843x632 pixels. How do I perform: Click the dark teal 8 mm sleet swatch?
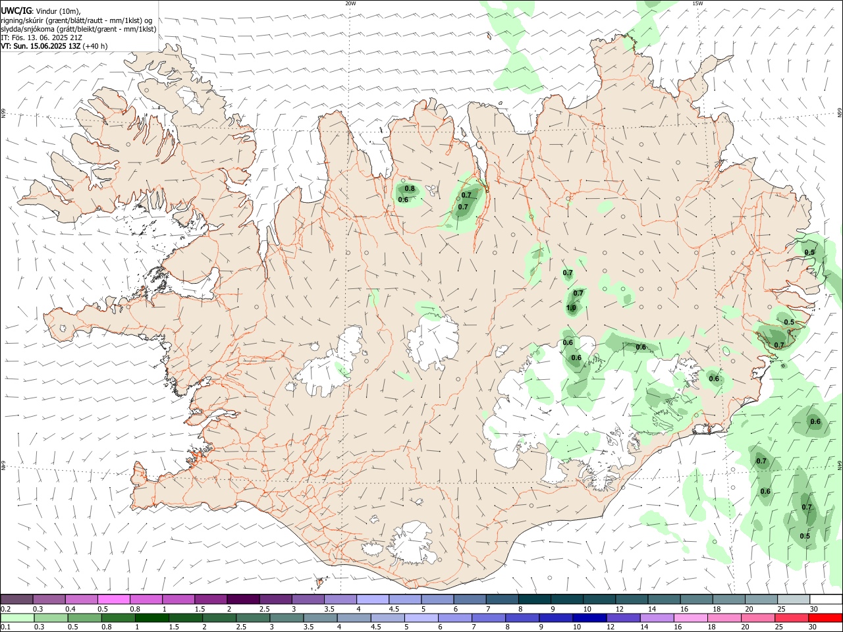tap(534, 599)
